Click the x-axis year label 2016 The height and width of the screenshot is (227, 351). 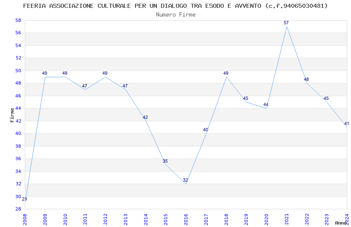[x=186, y=219]
